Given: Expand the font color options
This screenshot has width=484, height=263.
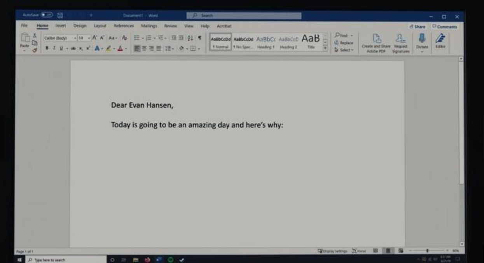Looking at the screenshot, I should pos(126,47).
